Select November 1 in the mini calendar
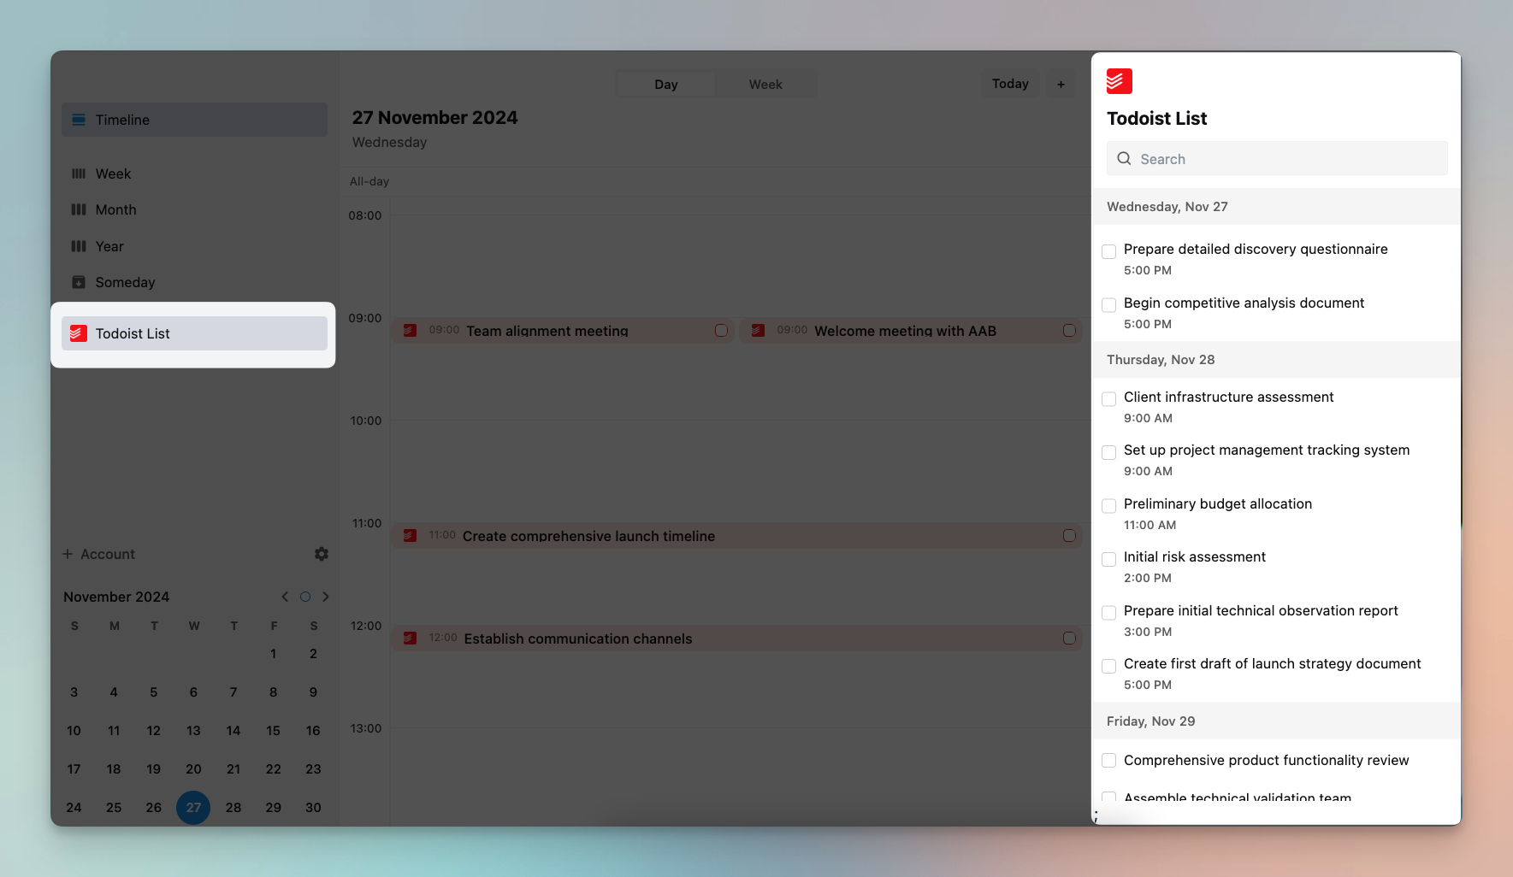The width and height of the screenshot is (1513, 877). tap(274, 654)
